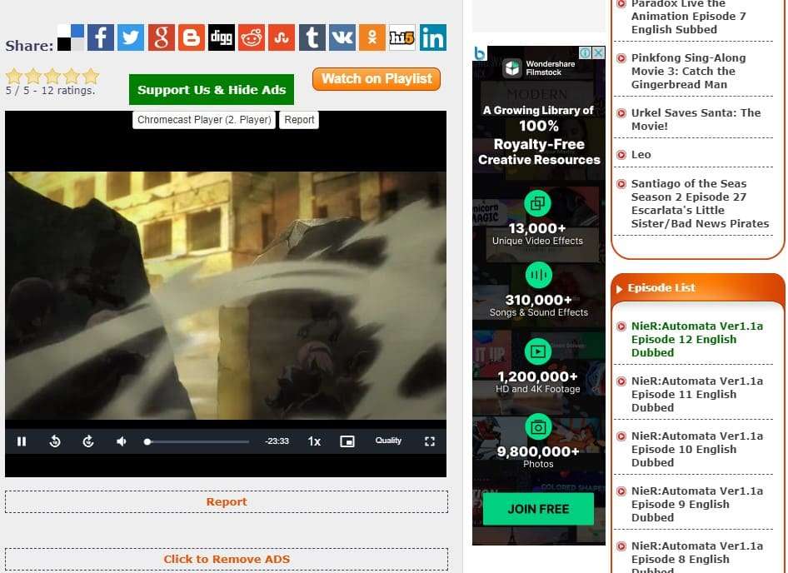Share on hi5

click(x=402, y=37)
